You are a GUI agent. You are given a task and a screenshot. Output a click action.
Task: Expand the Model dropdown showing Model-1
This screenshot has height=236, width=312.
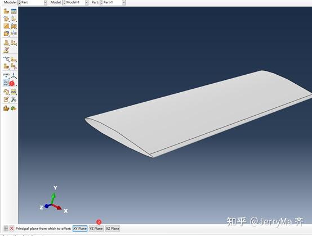point(75,2)
